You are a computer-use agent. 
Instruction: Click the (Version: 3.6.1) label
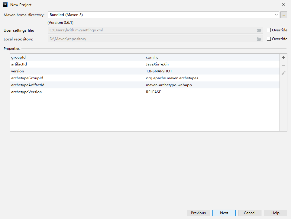coord(60,23)
